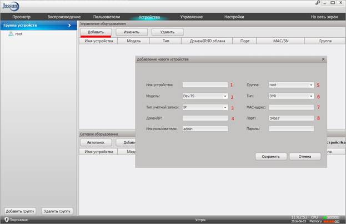Click Добавить группу button
346x224 pixels.
(20, 211)
